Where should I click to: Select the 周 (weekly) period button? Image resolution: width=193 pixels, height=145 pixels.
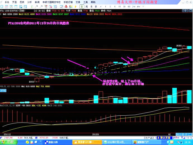(87, 6)
